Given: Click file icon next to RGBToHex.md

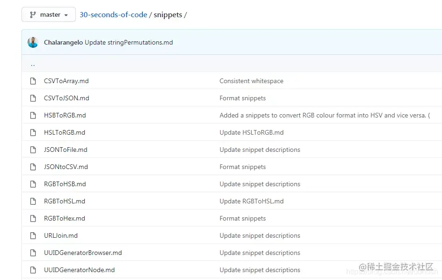Looking at the screenshot, I should (33, 218).
